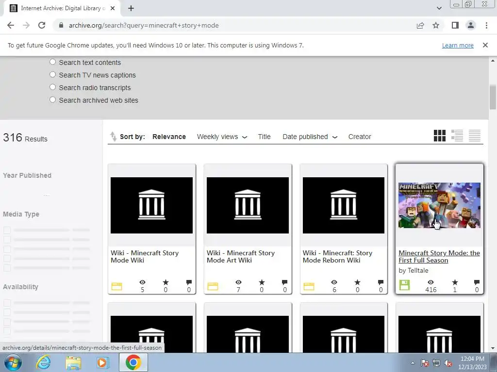Open Windows Explorer from taskbar

tap(73, 362)
